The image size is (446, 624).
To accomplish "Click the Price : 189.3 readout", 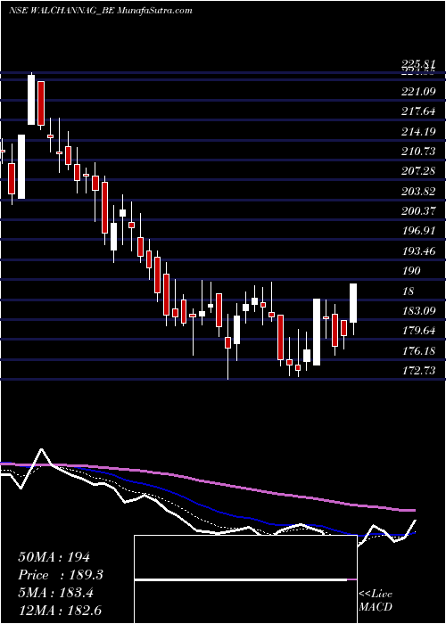I will point(61,575).
